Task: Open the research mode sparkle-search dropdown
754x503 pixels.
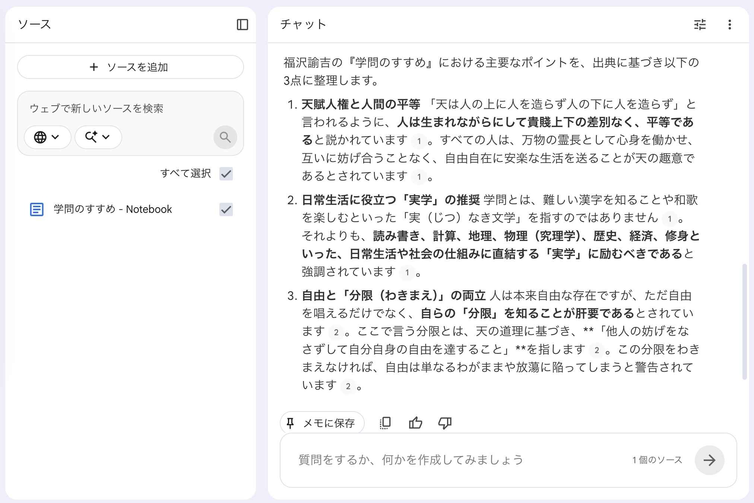Action: (x=98, y=137)
